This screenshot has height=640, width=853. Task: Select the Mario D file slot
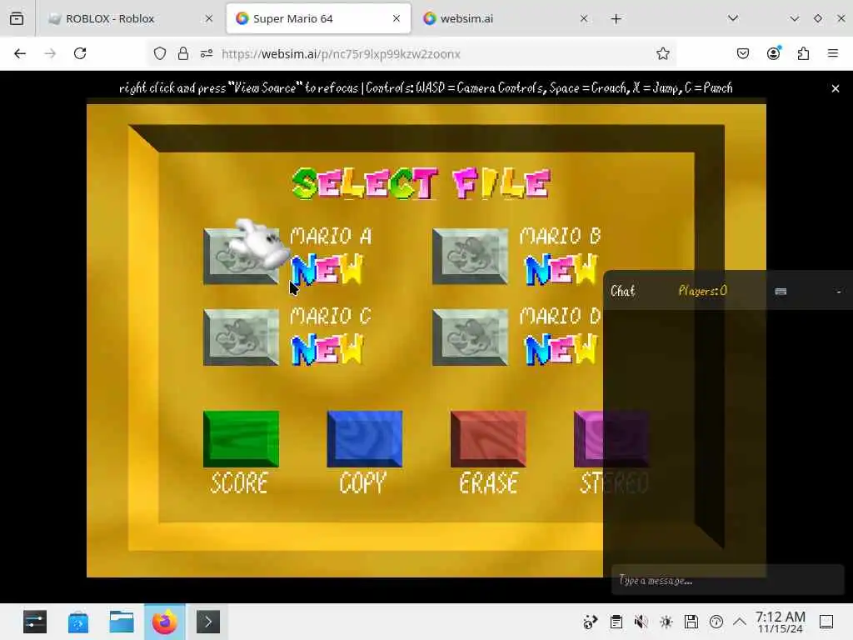click(470, 337)
